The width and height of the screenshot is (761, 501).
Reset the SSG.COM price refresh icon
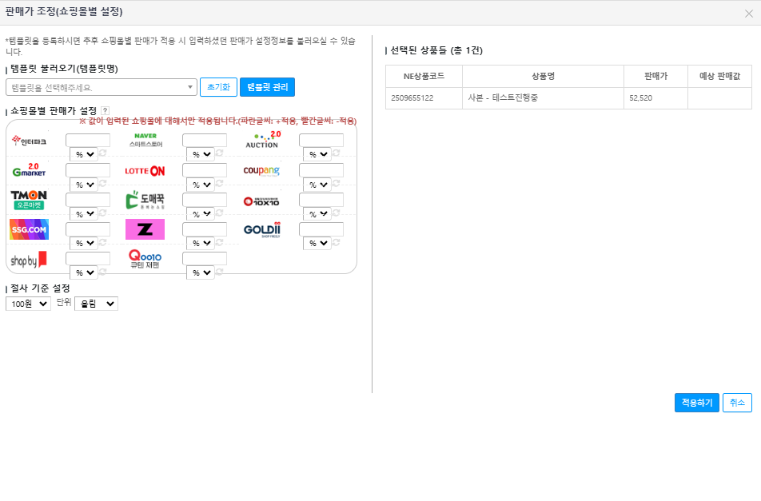(103, 242)
